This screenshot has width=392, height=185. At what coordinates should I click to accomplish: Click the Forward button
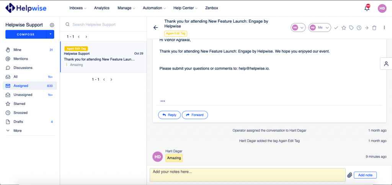(195, 115)
